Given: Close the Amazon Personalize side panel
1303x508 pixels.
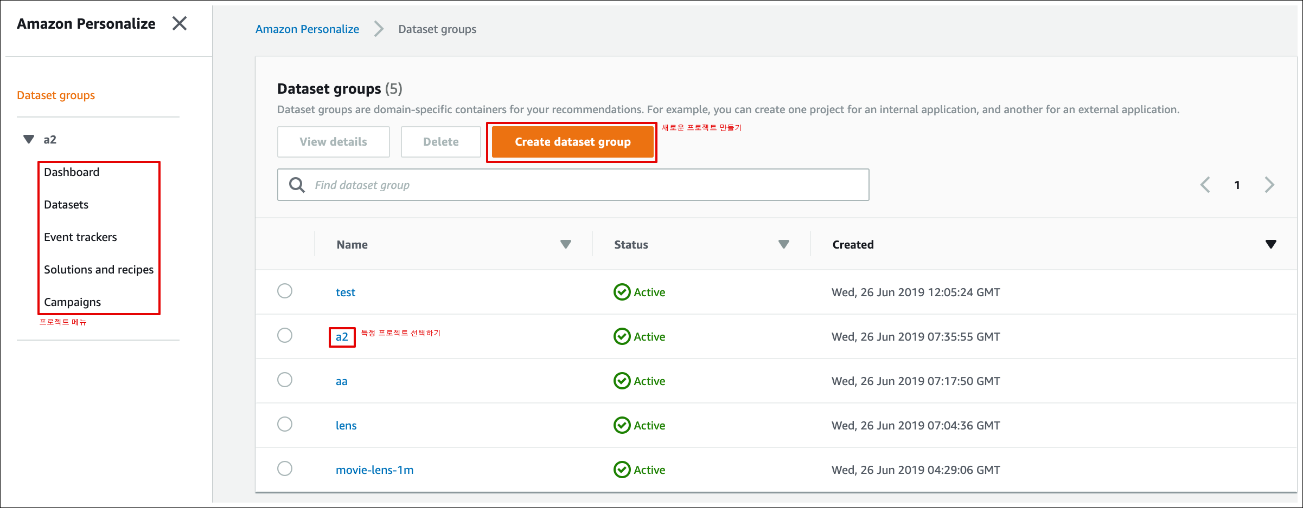Looking at the screenshot, I should click(x=180, y=23).
